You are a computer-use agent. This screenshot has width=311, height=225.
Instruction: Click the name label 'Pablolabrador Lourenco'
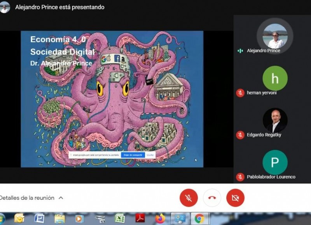tap(271, 177)
